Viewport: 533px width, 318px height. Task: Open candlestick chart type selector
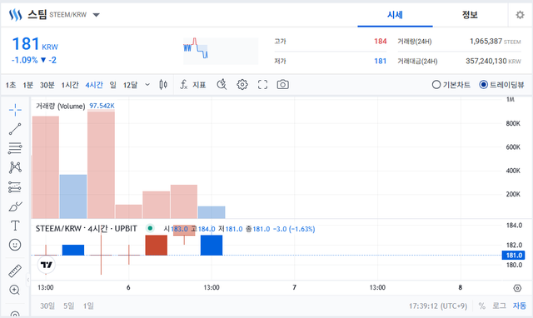tap(163, 85)
